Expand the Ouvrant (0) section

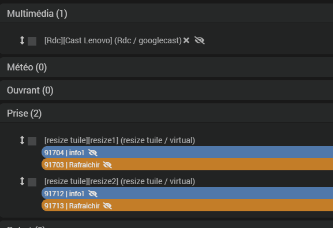coord(30,90)
